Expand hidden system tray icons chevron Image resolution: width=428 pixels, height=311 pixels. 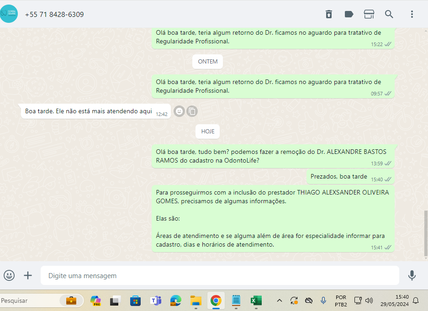click(280, 300)
